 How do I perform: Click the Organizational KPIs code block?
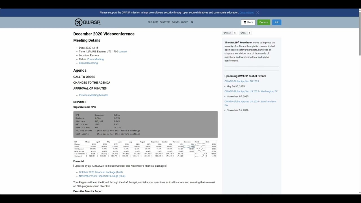click(146, 124)
